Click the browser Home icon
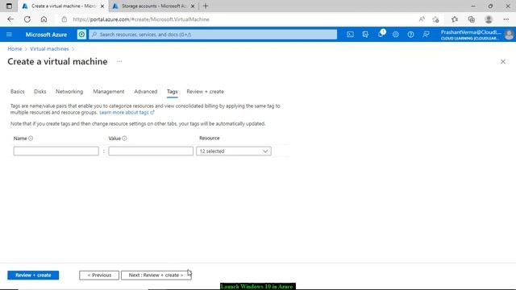The height and width of the screenshot is (290, 516). 44,19
